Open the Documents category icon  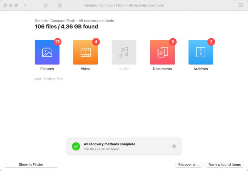point(162,52)
